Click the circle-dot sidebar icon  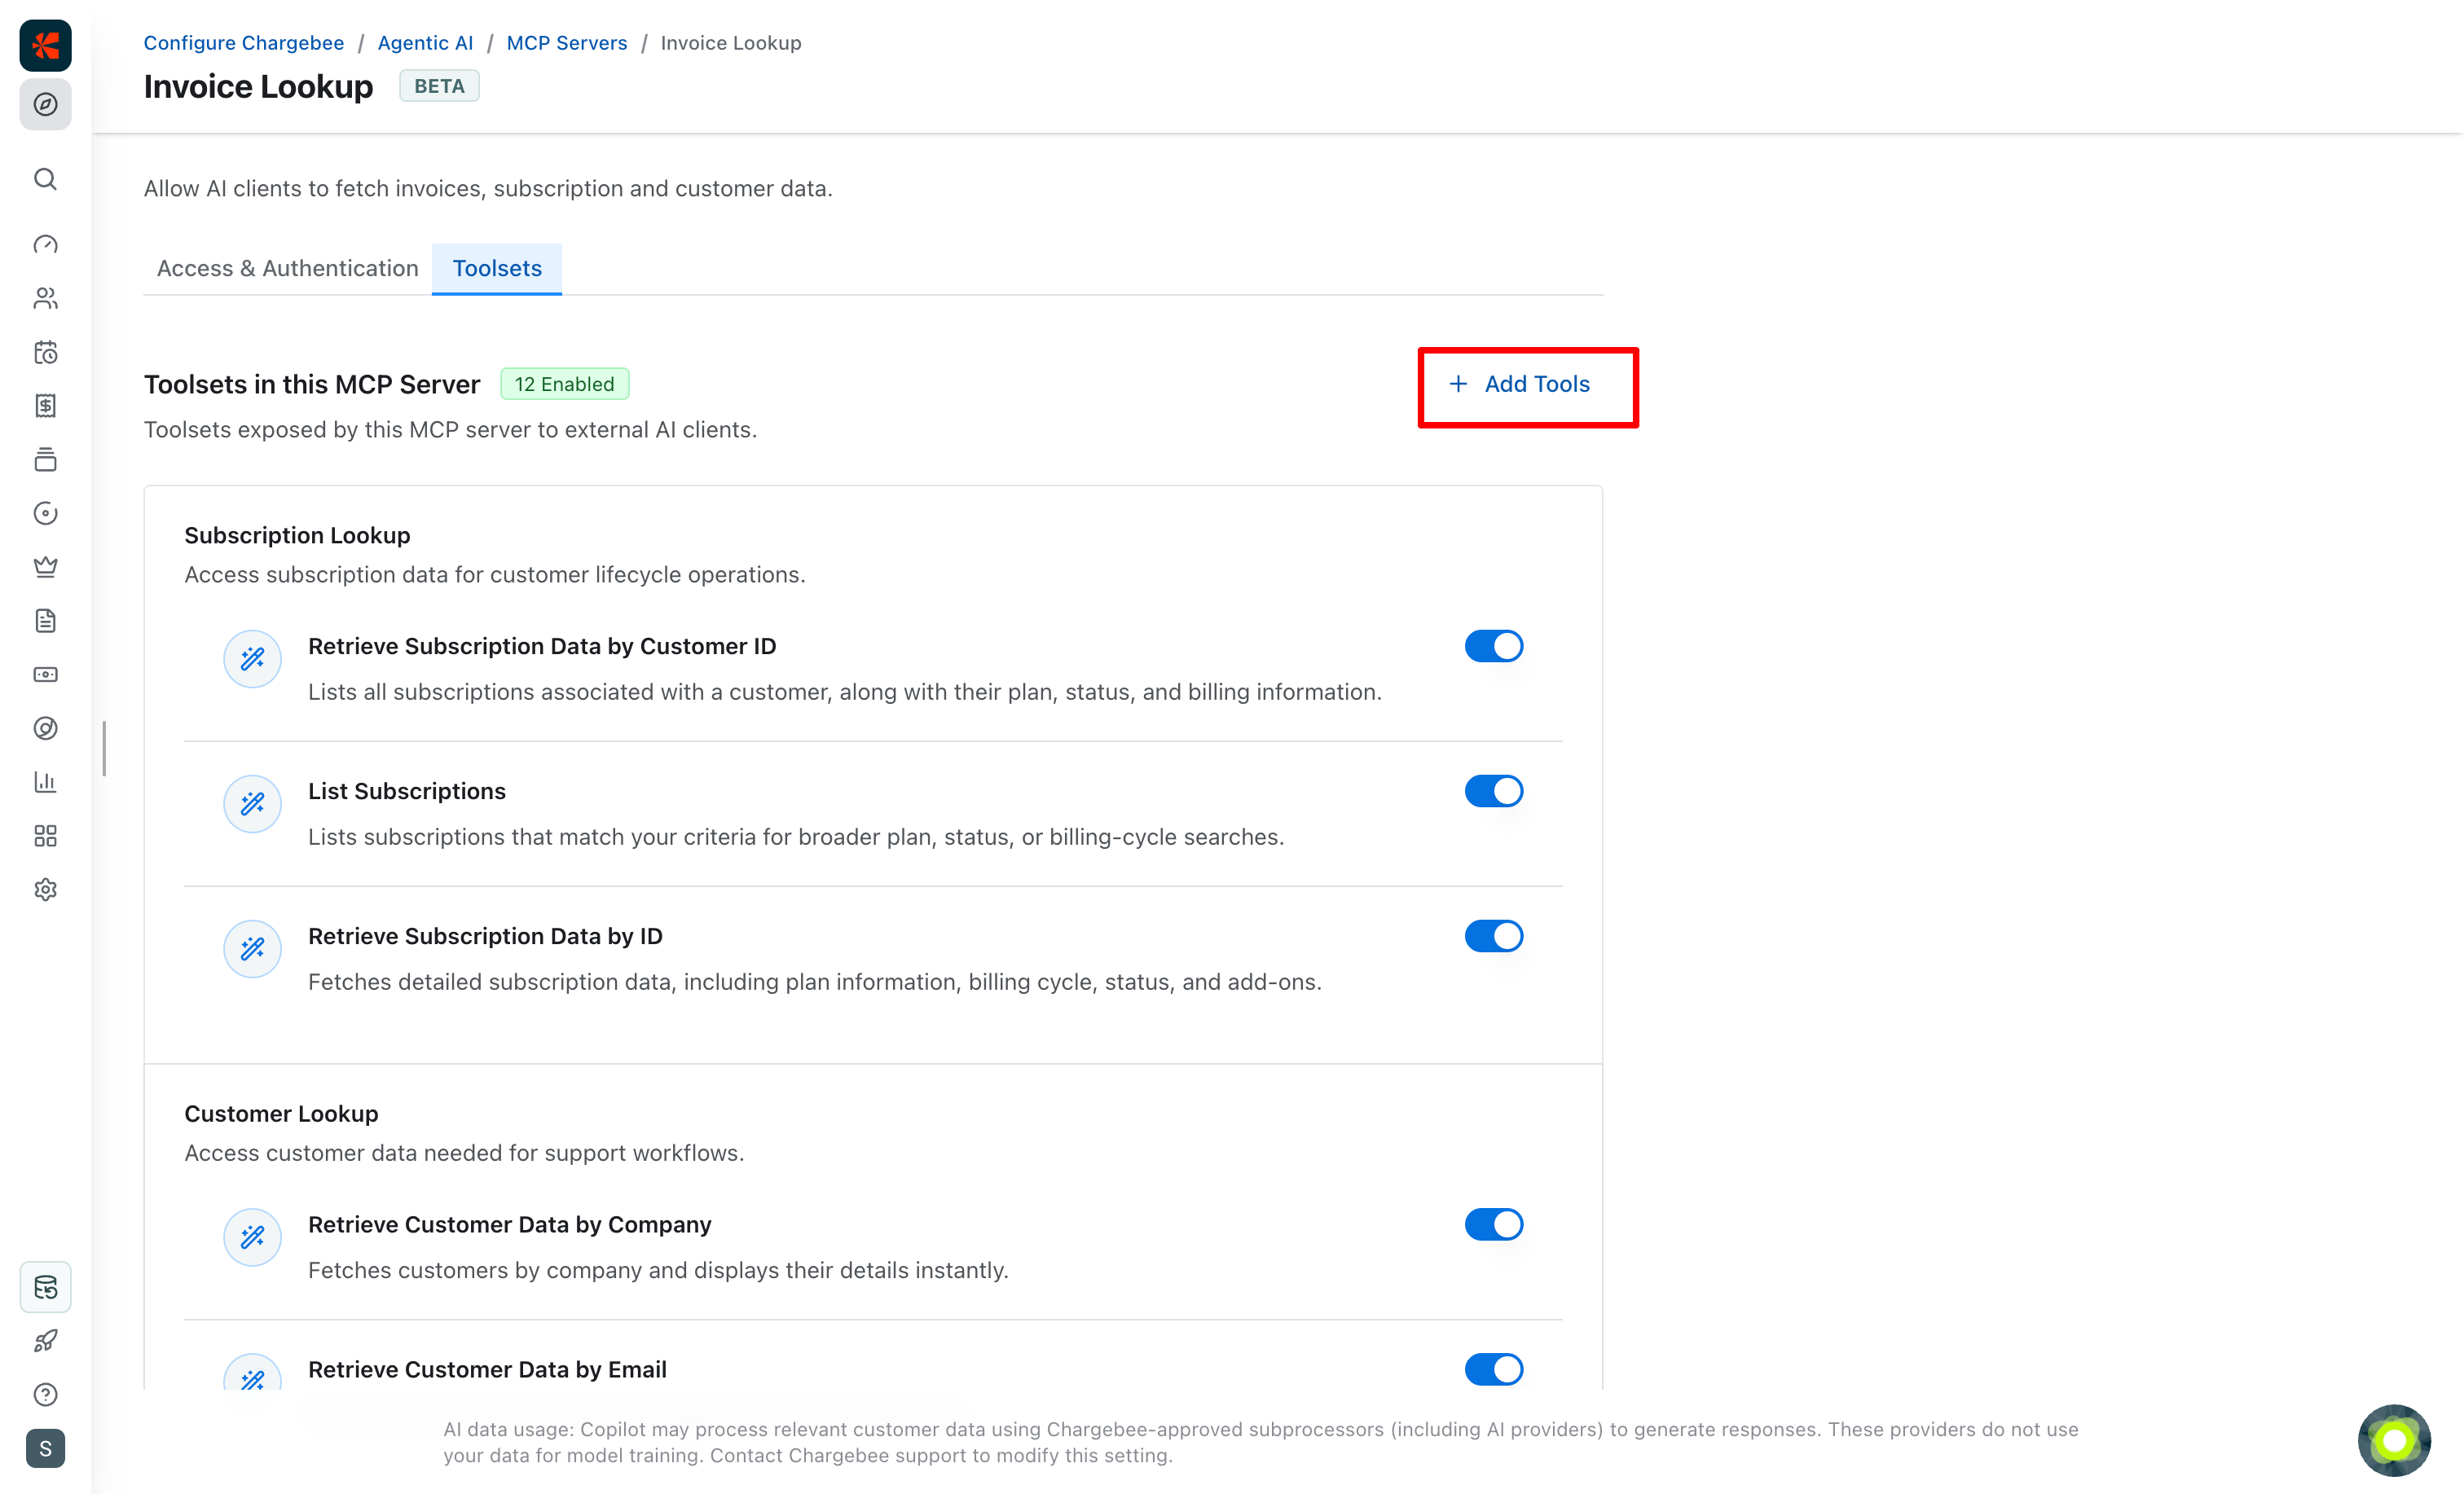point(45,514)
